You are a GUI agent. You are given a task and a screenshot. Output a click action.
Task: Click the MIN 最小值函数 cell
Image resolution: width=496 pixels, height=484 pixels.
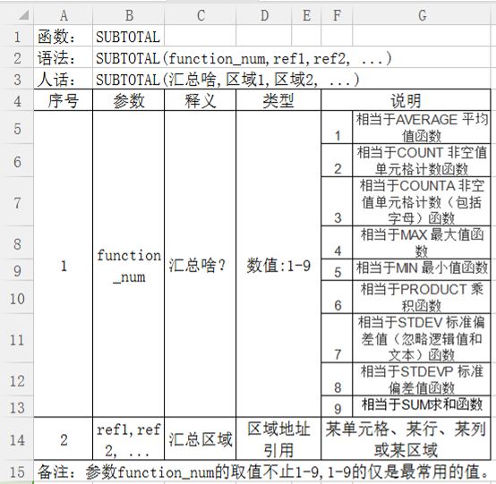coord(422,269)
